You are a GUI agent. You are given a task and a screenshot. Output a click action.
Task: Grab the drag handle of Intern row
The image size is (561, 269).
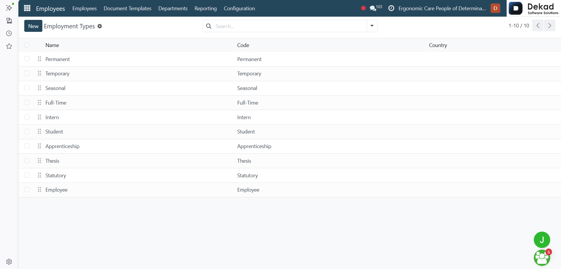click(x=39, y=117)
